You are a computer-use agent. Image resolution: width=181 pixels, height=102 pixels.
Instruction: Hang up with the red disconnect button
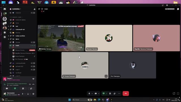(126, 93)
